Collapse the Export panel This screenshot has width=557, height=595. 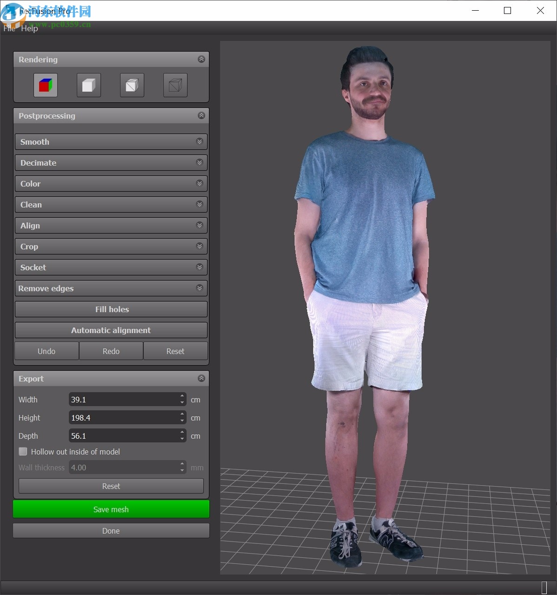click(201, 378)
